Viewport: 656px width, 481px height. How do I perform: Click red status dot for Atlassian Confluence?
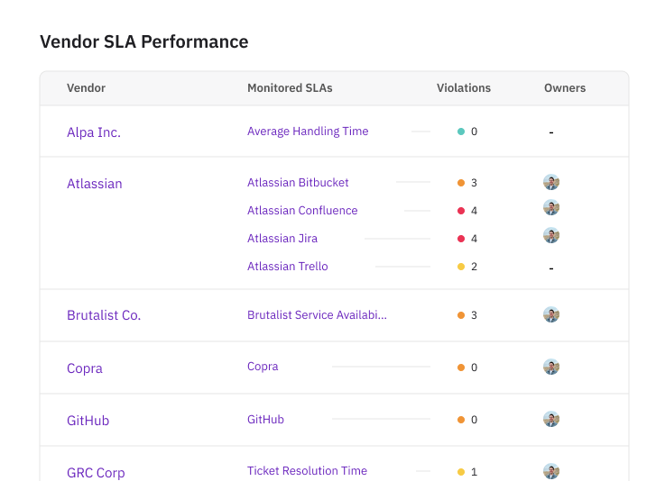(461, 211)
